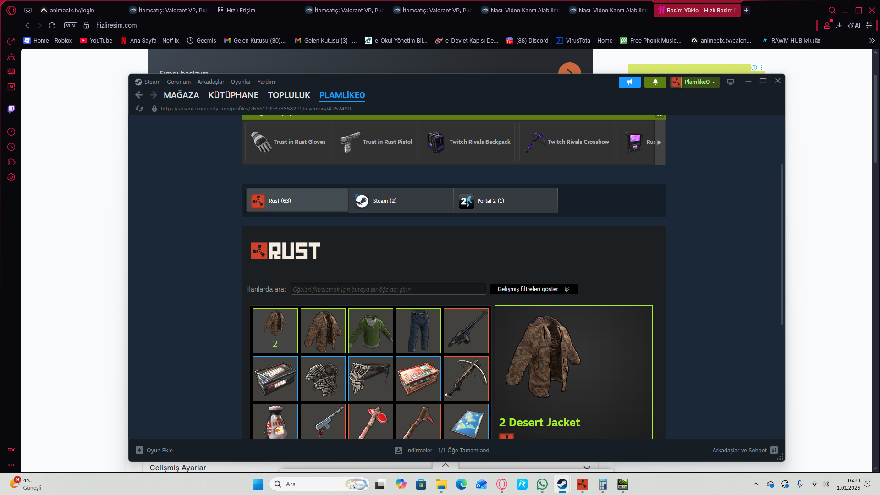Open the Twitch Rivals Crossbow item
880x495 pixels.
click(x=566, y=142)
